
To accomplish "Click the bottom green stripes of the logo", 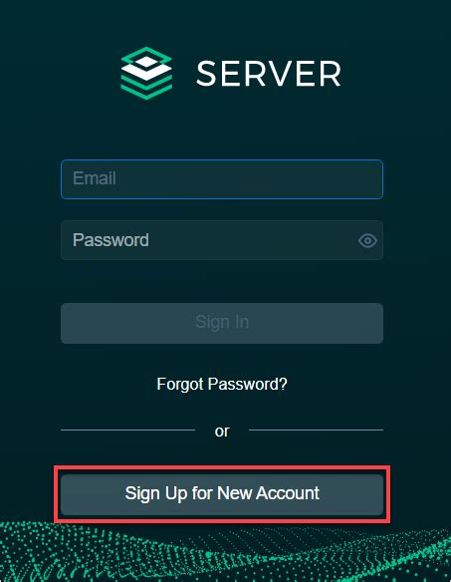I will pos(146,88).
